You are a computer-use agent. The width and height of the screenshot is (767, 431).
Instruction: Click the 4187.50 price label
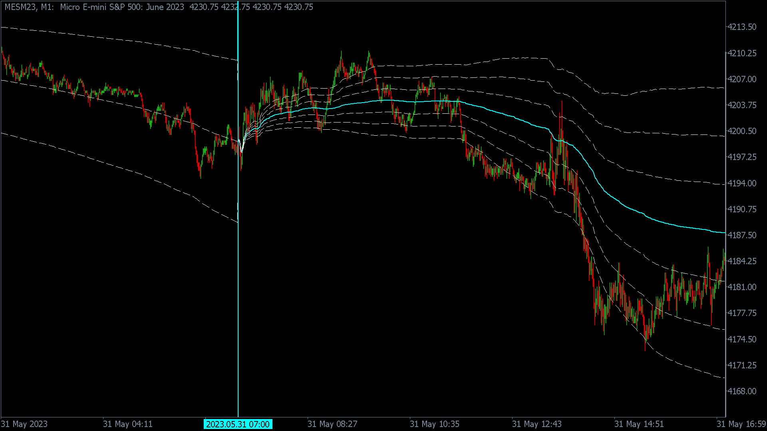(x=742, y=235)
